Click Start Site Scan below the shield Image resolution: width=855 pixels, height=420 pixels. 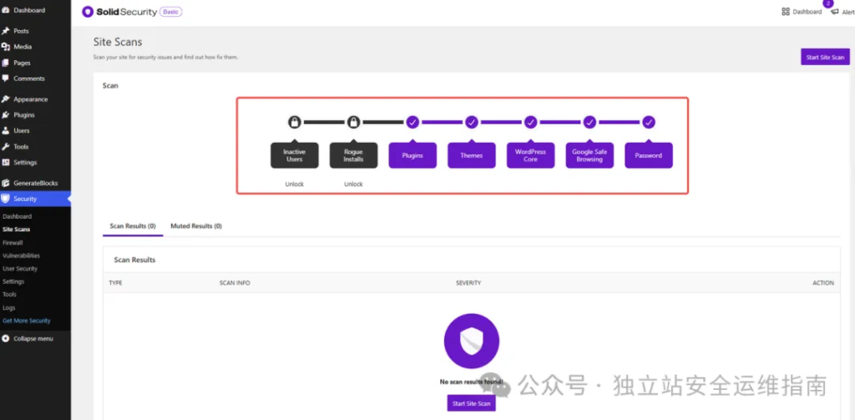coord(472,403)
